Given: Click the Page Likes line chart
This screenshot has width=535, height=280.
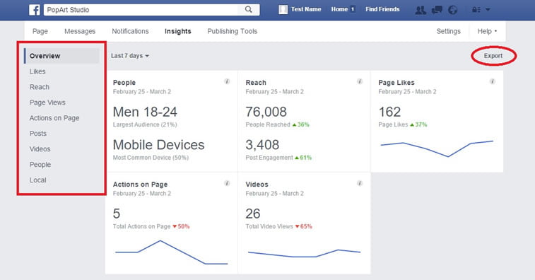Looking at the screenshot, I should (x=437, y=148).
